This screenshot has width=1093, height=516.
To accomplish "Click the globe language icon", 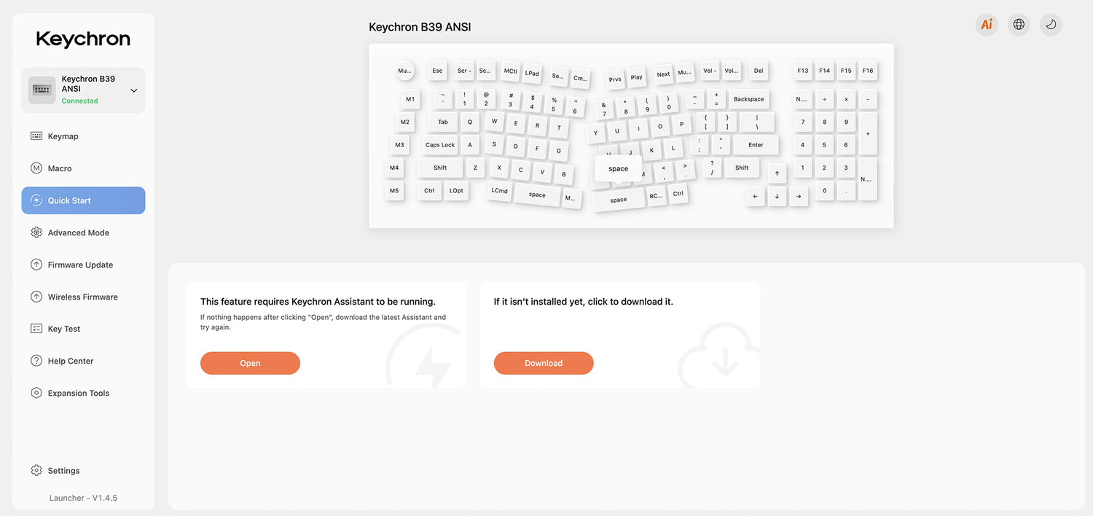I will [x=1019, y=24].
